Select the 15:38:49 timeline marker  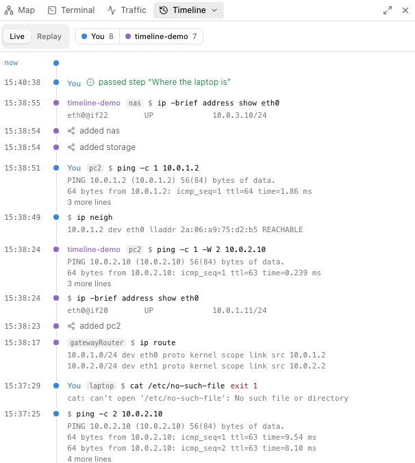[x=56, y=217]
